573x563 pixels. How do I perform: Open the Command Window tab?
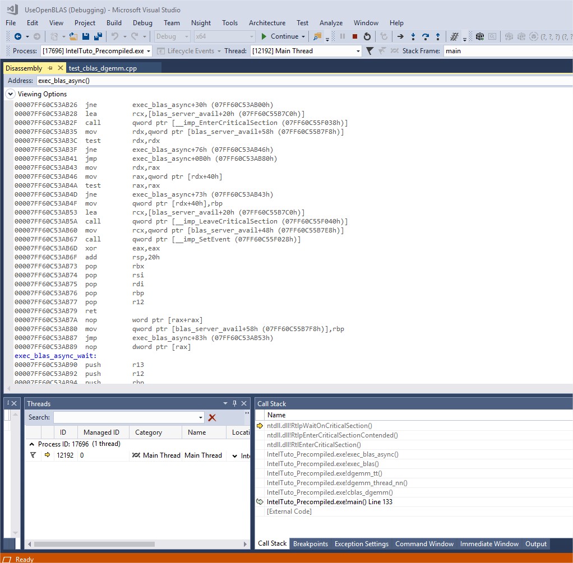(x=424, y=543)
